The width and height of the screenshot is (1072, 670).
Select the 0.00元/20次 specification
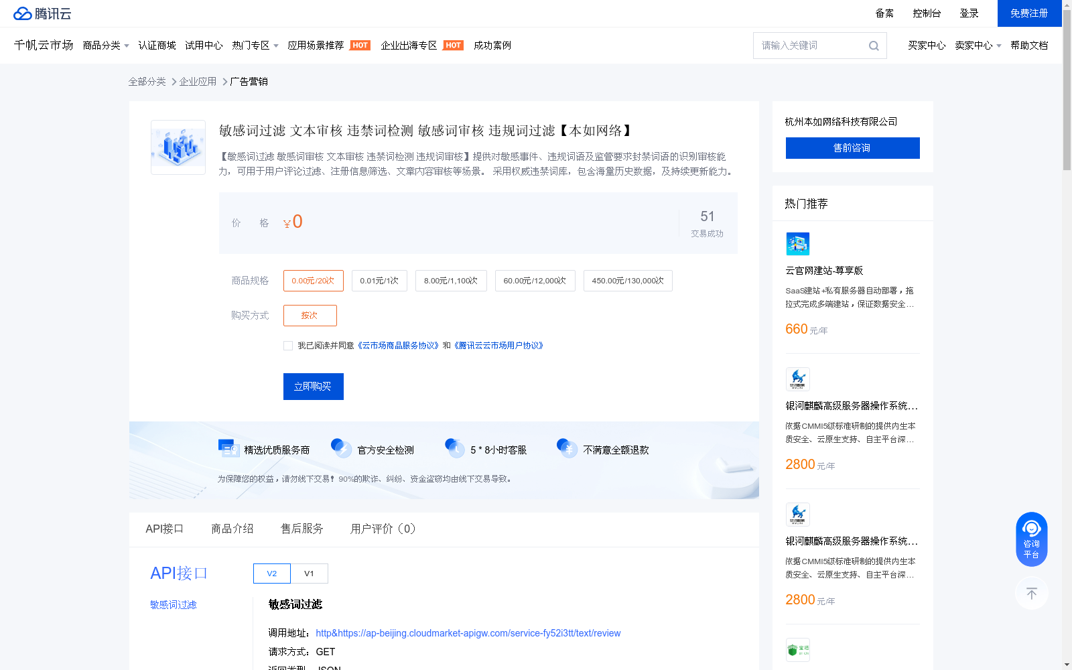pos(313,281)
